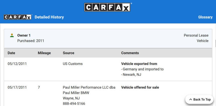Click the Back To Top button

199,100
